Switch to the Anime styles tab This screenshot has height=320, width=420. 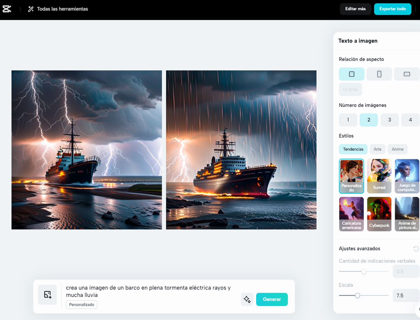pos(398,149)
